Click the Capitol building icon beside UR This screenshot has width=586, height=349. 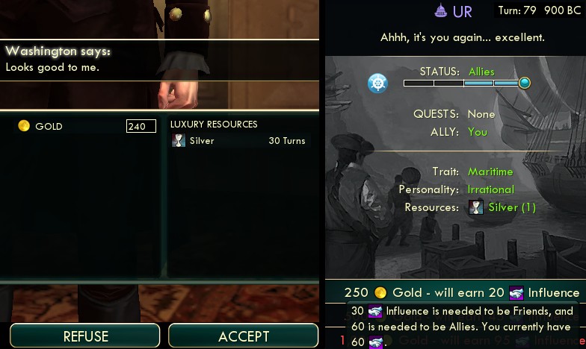pos(441,10)
